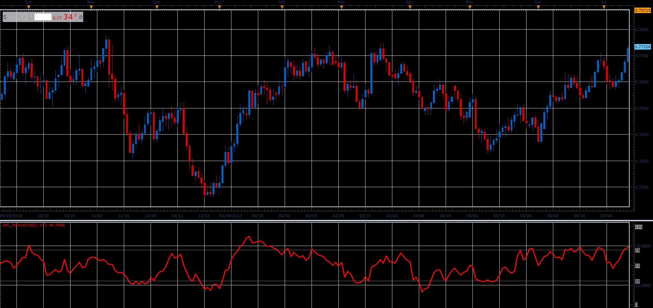Screen dimensions: 653x308
Task: Click the 04/06 date axis label
Action: tap(418, 216)
